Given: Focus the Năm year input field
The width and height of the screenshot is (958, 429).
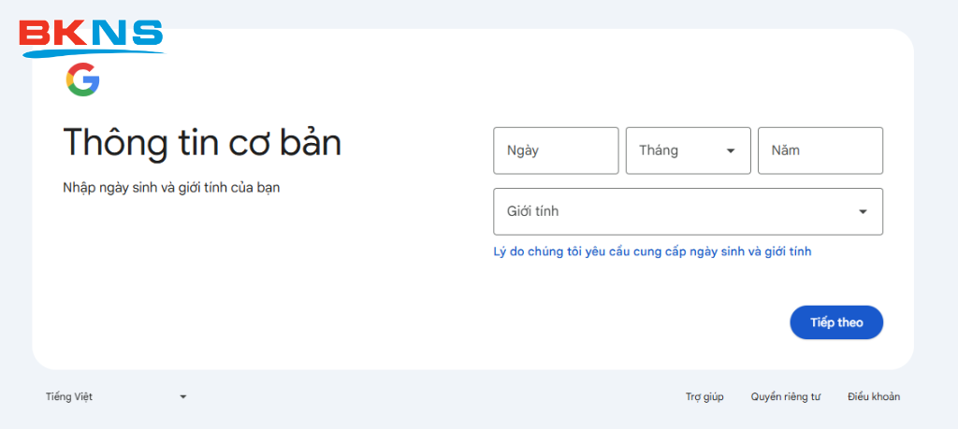Looking at the screenshot, I should pos(820,150).
